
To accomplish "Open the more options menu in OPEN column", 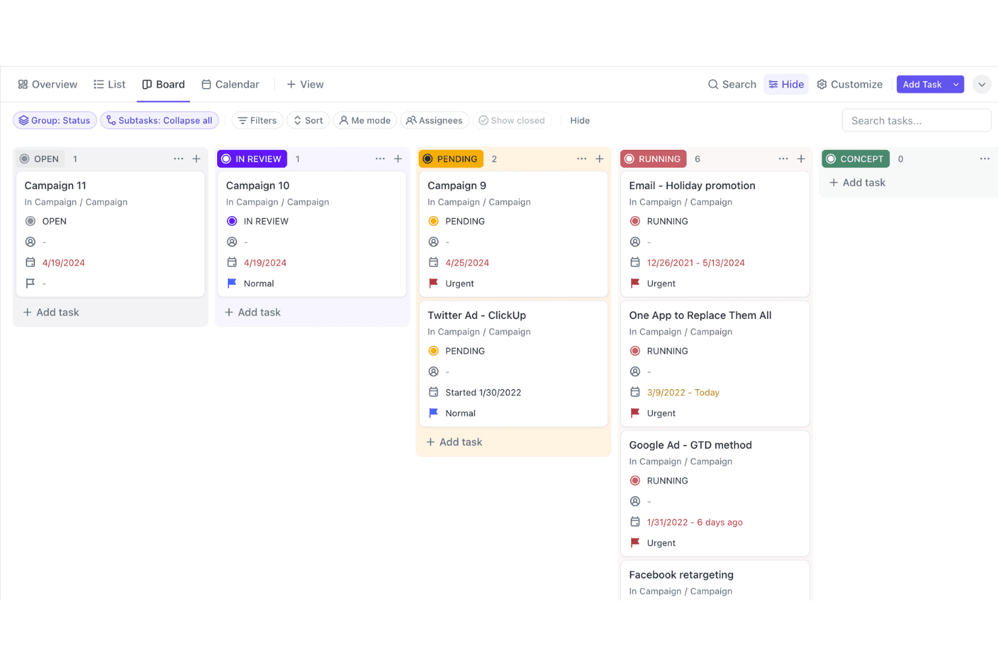I will pyautogui.click(x=178, y=159).
